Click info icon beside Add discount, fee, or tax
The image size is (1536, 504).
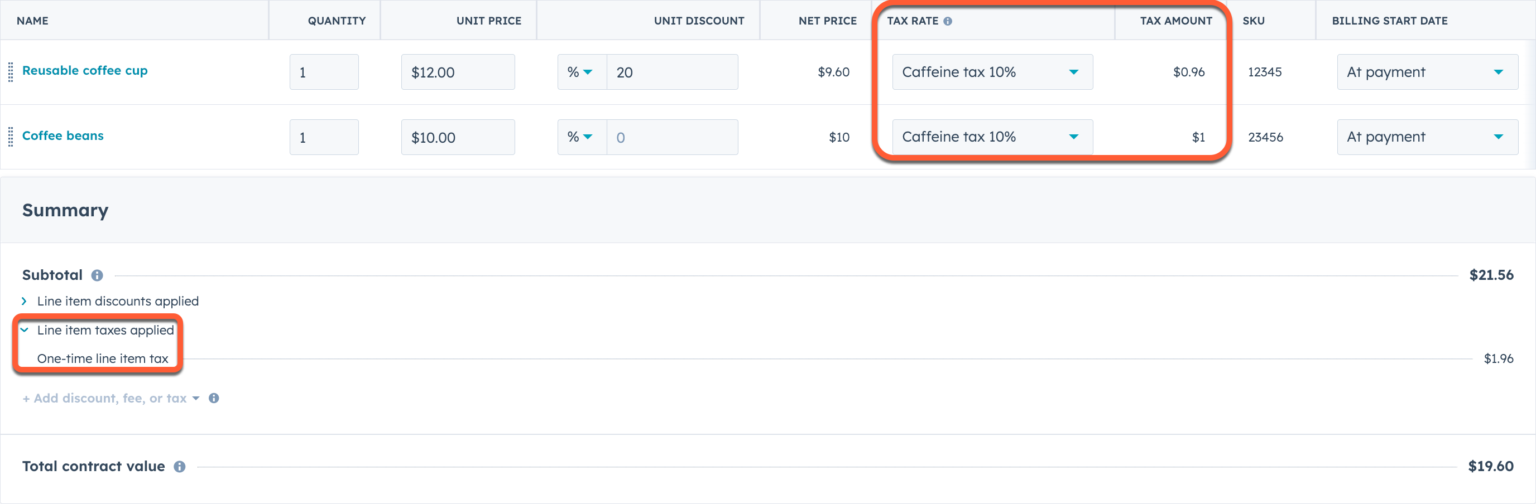(213, 398)
